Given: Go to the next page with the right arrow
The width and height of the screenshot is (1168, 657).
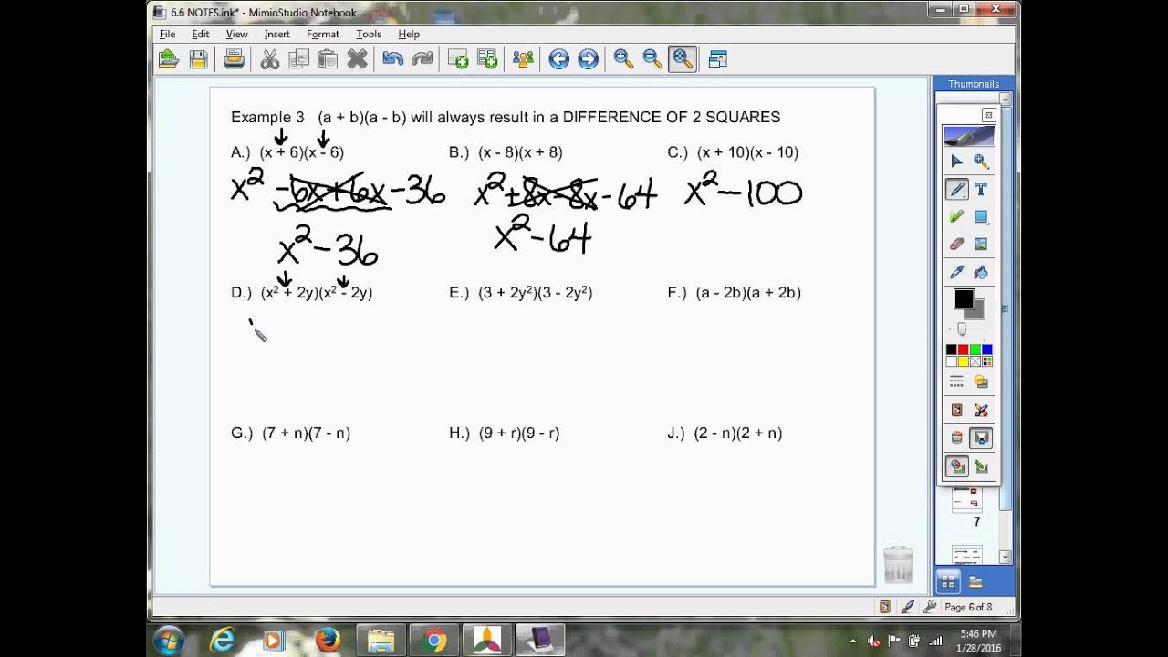Looking at the screenshot, I should pos(589,59).
